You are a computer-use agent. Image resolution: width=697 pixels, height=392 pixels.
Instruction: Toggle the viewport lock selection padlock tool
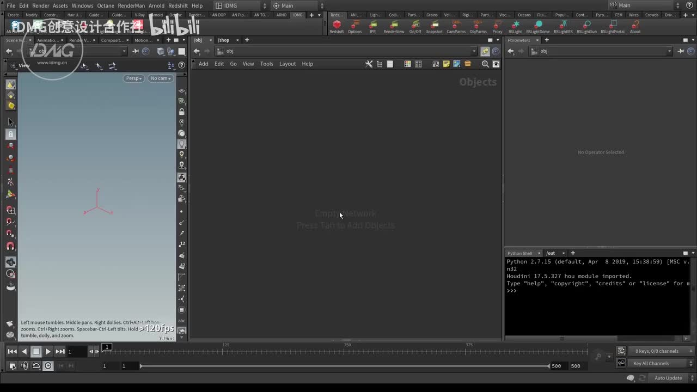click(10, 134)
